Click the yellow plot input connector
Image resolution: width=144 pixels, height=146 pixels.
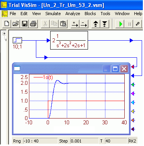133,111
